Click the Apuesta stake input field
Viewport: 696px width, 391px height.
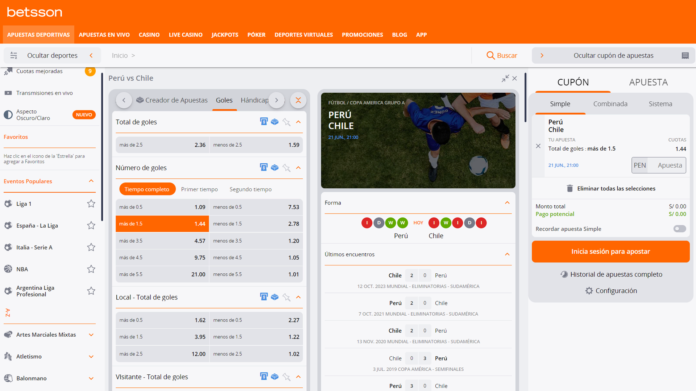click(x=666, y=165)
